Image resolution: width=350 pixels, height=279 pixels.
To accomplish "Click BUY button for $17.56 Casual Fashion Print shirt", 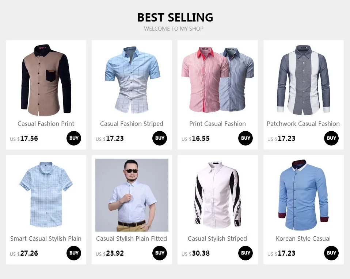I will coord(74,138).
